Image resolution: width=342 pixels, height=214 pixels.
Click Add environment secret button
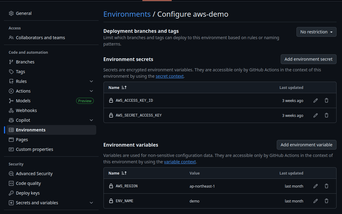click(x=308, y=59)
